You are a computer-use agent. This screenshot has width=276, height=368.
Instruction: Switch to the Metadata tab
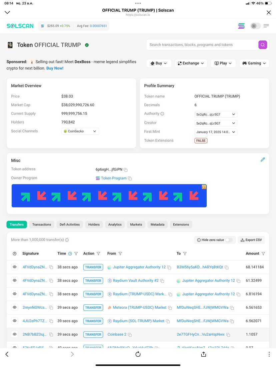[157, 224]
